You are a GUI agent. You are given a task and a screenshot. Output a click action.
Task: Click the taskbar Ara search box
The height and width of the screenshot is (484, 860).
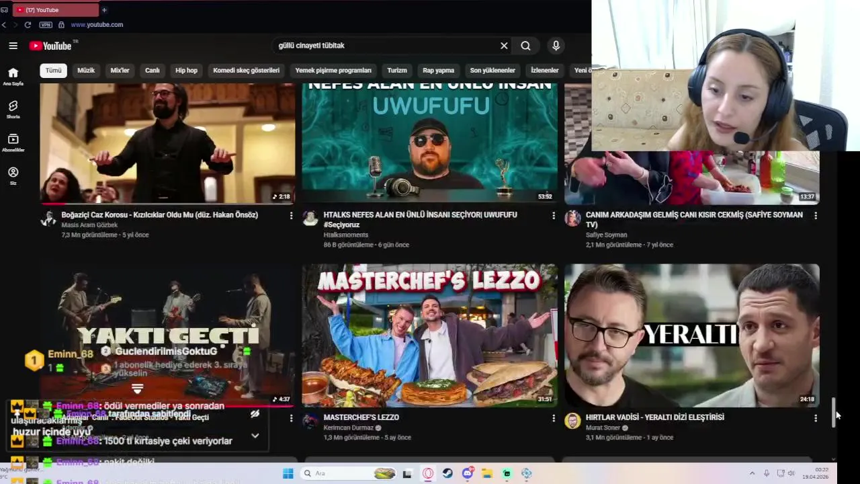tap(349, 473)
